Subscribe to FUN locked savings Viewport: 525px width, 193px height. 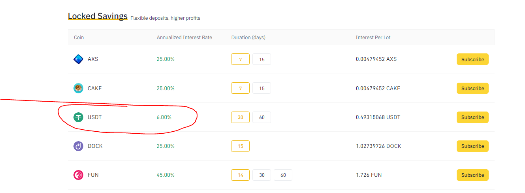point(472,175)
